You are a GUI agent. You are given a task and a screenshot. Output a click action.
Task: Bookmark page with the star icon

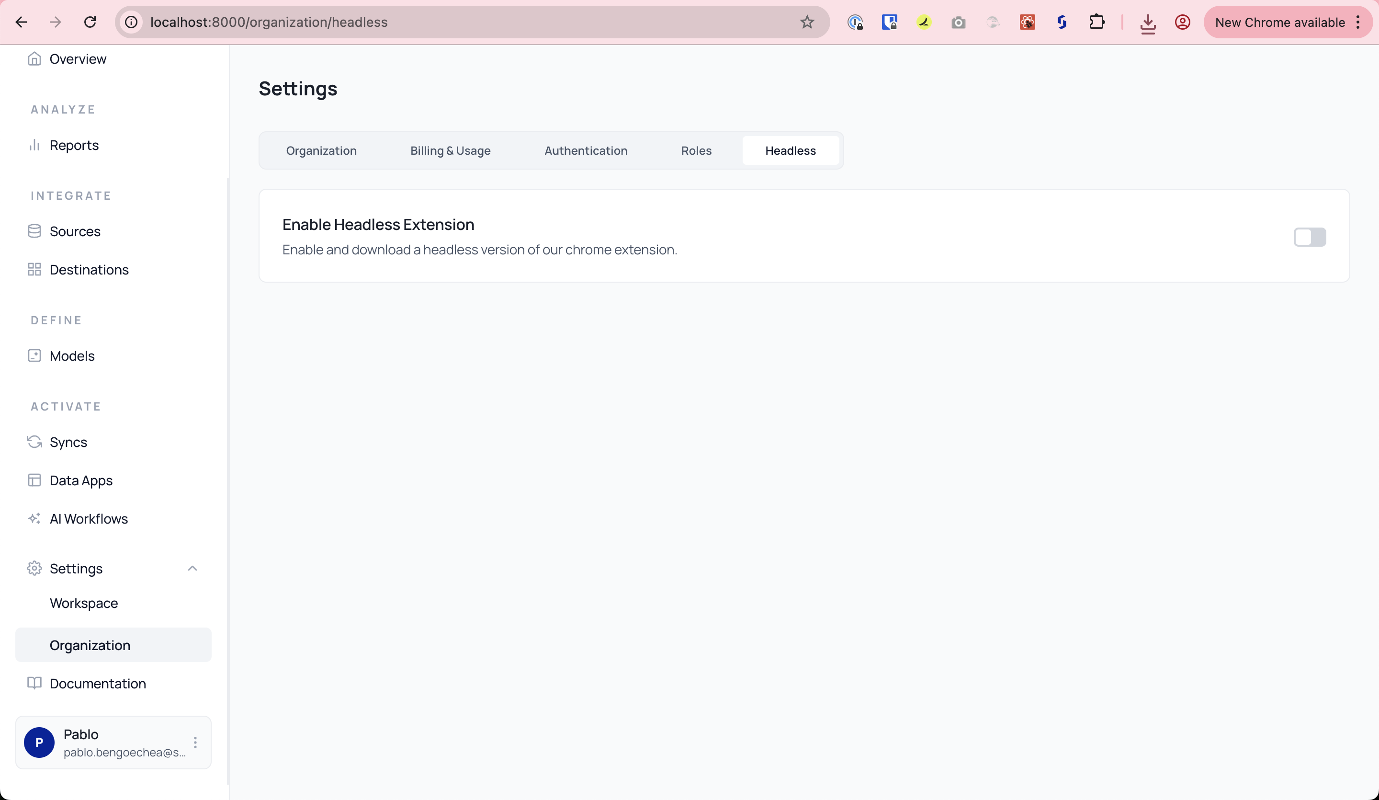(x=807, y=23)
